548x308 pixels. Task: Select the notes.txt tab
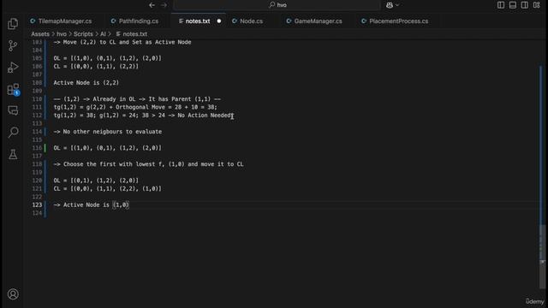pyautogui.click(x=194, y=21)
